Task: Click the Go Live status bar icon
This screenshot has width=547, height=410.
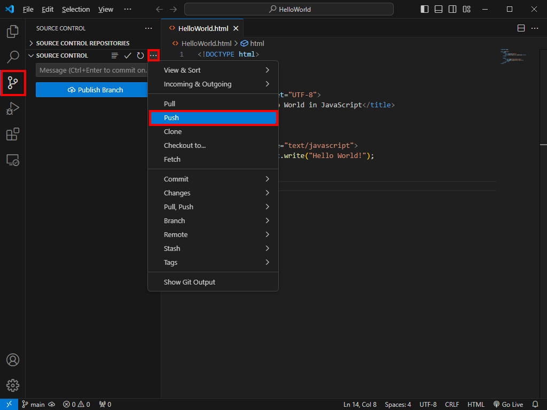Action: [508, 404]
